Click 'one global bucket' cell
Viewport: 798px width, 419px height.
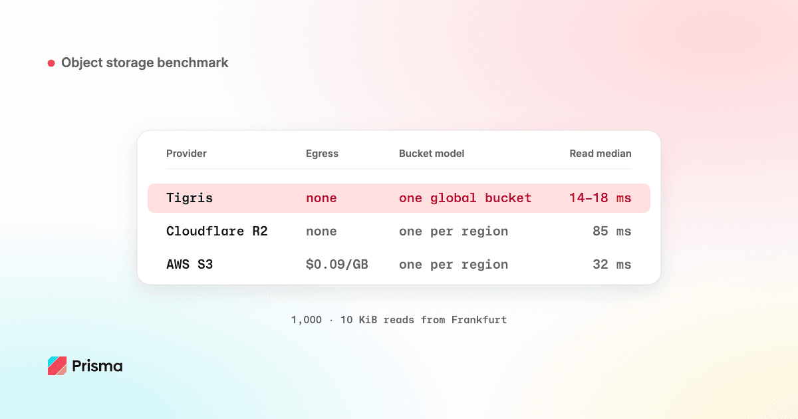pyautogui.click(x=465, y=198)
